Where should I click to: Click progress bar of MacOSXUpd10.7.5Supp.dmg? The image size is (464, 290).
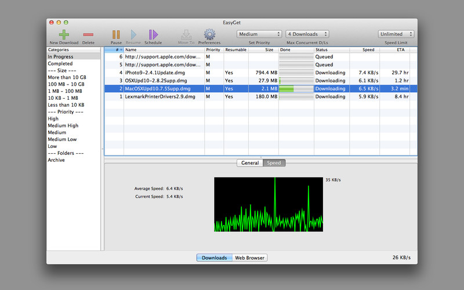(x=296, y=89)
